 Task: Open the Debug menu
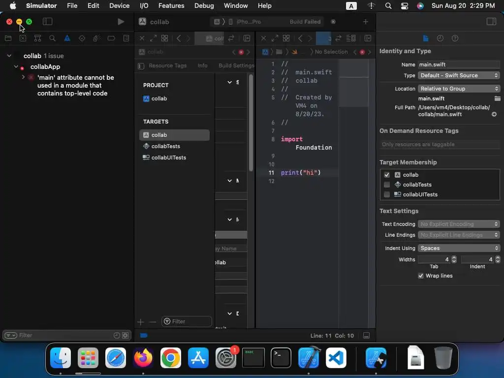tap(204, 5)
